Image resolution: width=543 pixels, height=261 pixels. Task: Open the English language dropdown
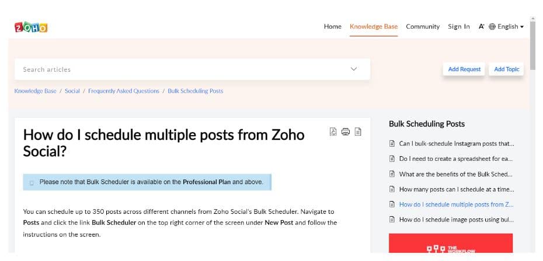[x=510, y=27]
